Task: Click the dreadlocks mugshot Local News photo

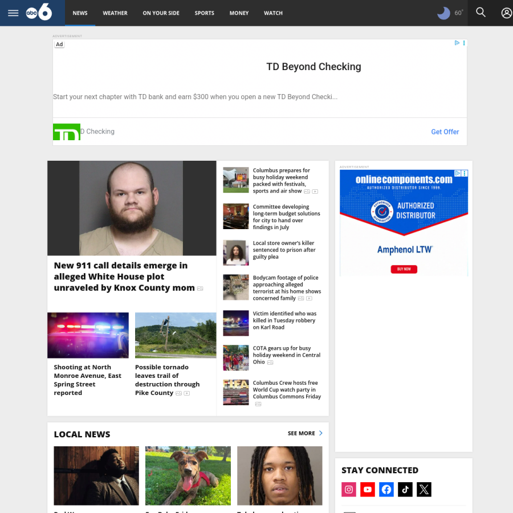Action: click(280, 476)
